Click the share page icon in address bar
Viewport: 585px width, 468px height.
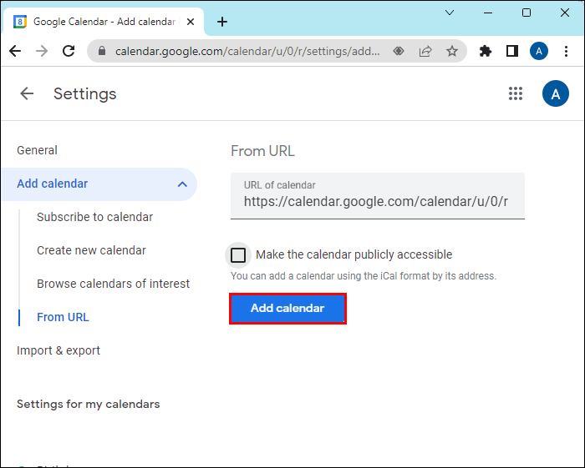(425, 51)
